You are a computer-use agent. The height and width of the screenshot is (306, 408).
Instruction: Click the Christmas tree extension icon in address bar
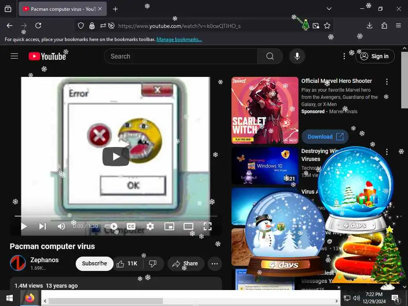coord(306,25)
